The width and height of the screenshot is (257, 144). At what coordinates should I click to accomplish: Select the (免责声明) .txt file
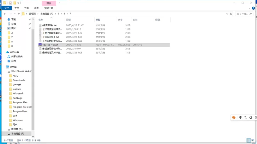click(49, 25)
